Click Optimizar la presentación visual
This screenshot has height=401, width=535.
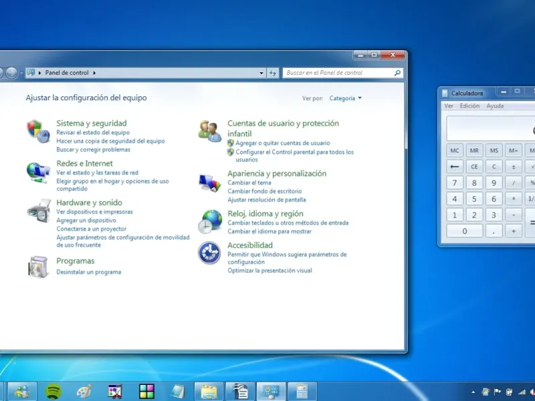coord(270,271)
